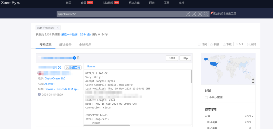Open the Flowise - Low-code LLM title link
This screenshot has width=273, height=129.
coord(62,89)
